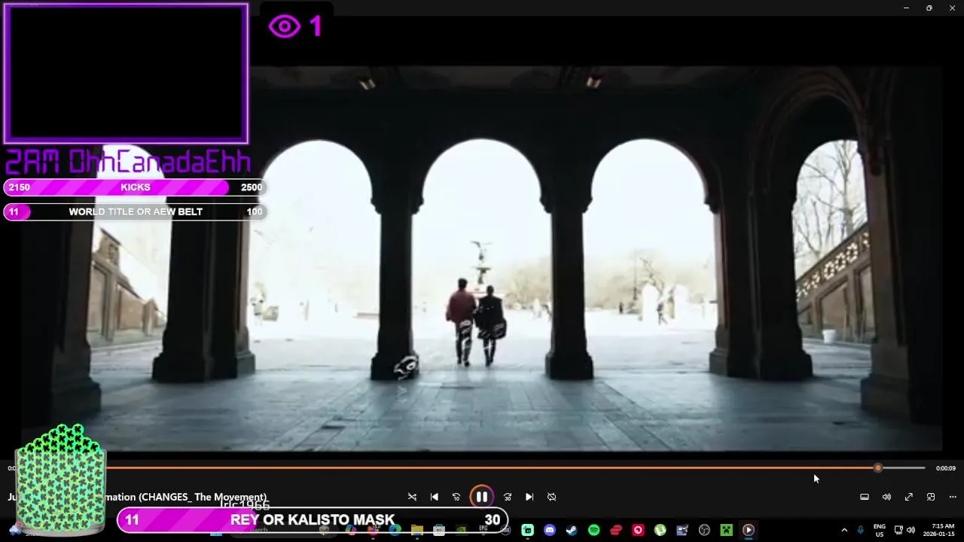
Task: Toggle repeat mode in the player
Action: (551, 497)
